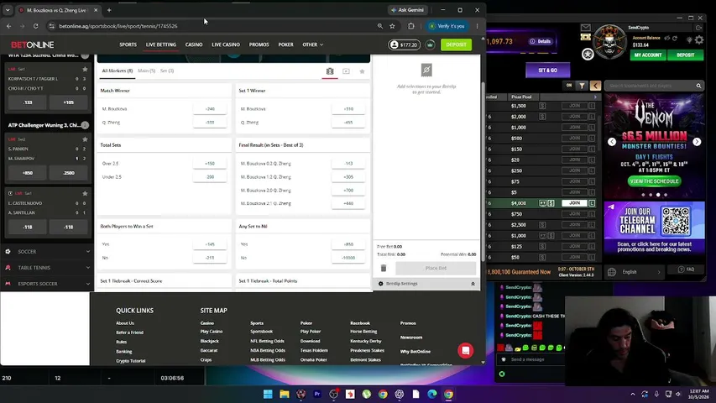Refresh the poker account balance
Viewport: 716px width, 403px height.
[x=674, y=39]
